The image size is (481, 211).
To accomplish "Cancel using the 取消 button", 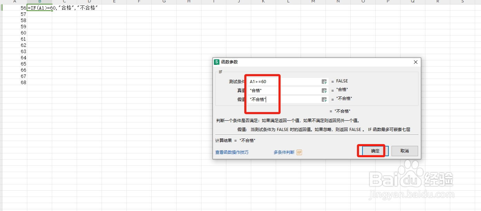I will (405, 151).
